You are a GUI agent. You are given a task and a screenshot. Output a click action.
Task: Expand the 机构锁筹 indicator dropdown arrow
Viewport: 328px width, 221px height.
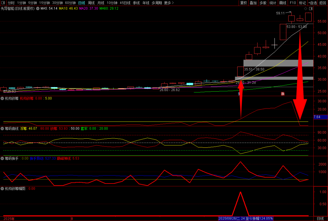3,98
